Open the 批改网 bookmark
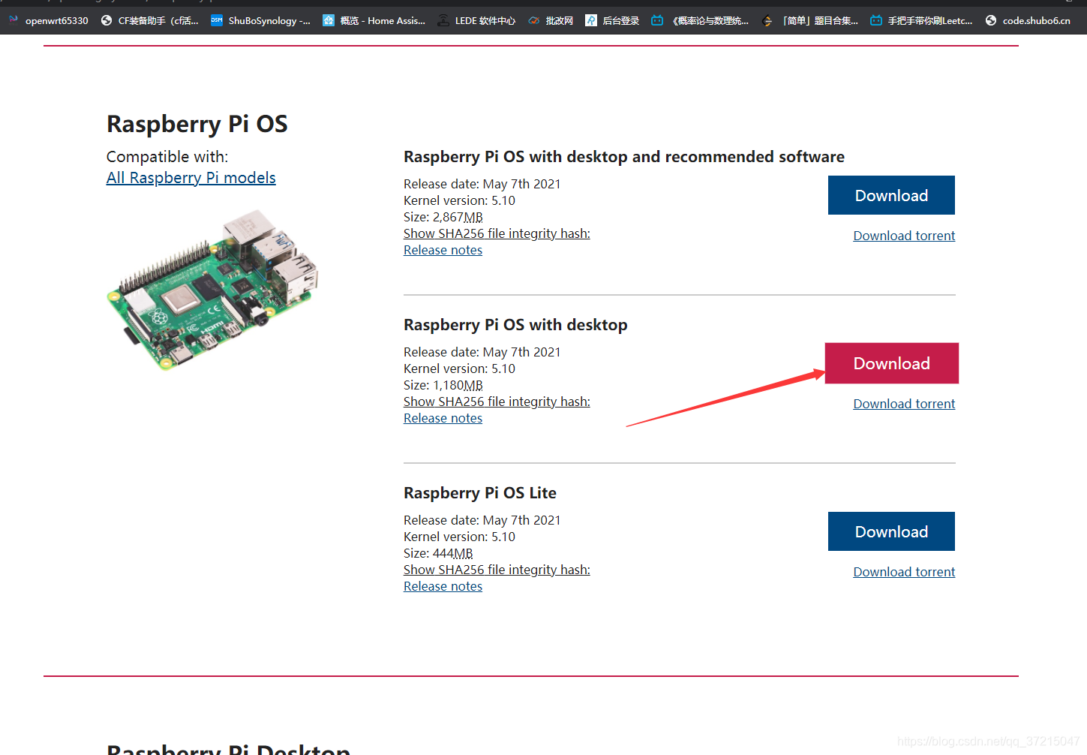Screen dimensions: 1087x755 (x=551, y=20)
